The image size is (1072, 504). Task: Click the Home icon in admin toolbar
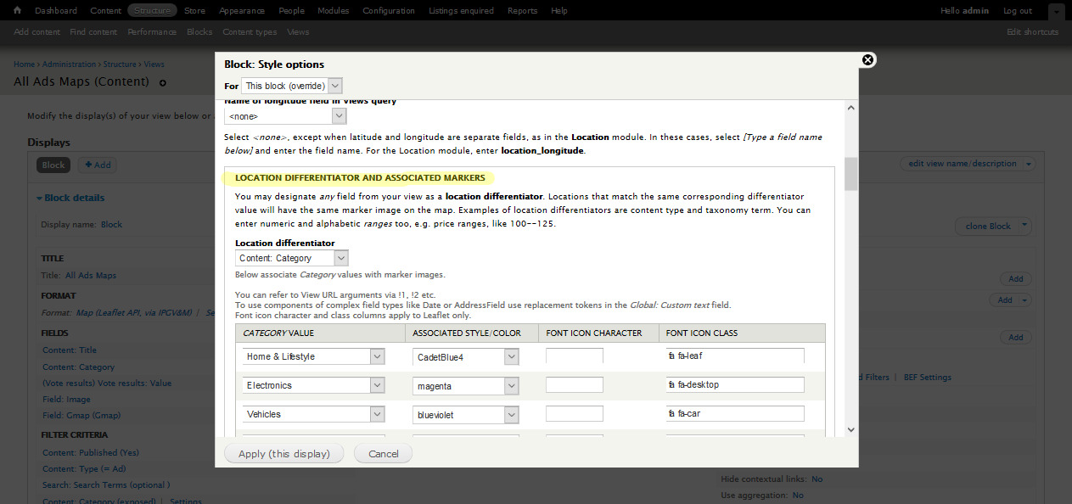(17, 11)
